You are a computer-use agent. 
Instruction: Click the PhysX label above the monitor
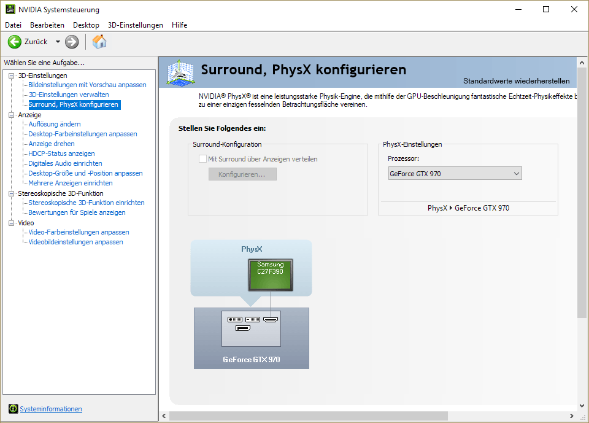[x=252, y=249]
